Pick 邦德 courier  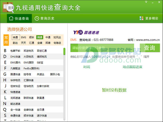tap(48, 43)
